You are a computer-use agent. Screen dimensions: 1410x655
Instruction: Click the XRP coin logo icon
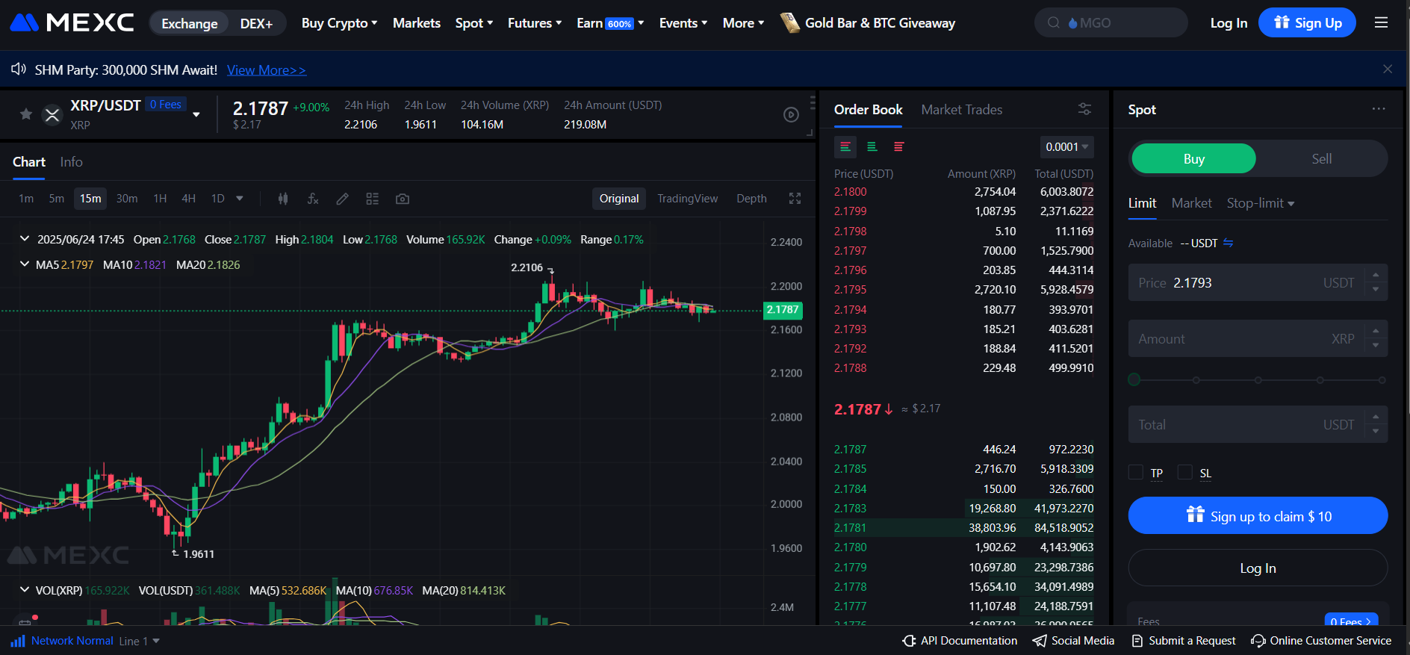52,114
